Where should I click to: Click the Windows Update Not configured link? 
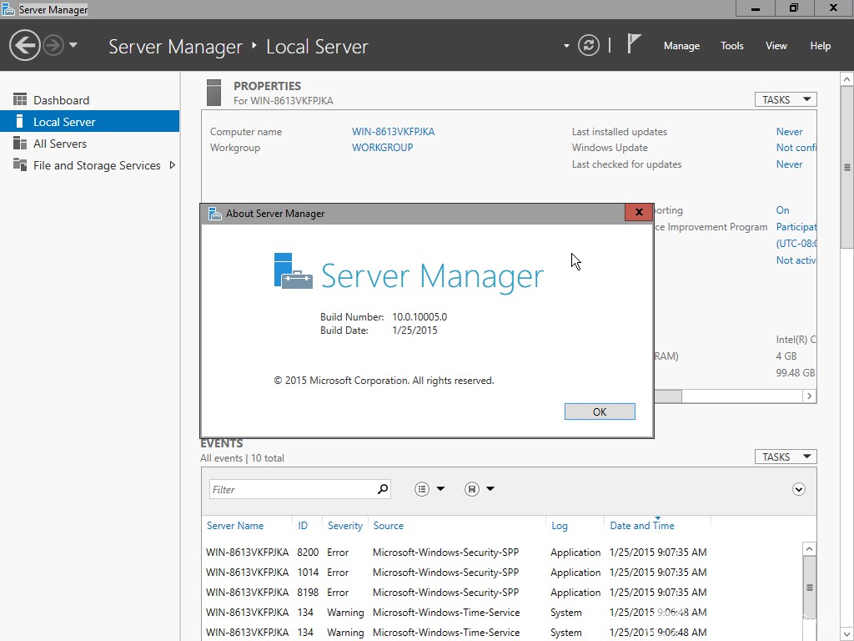pyautogui.click(x=796, y=147)
